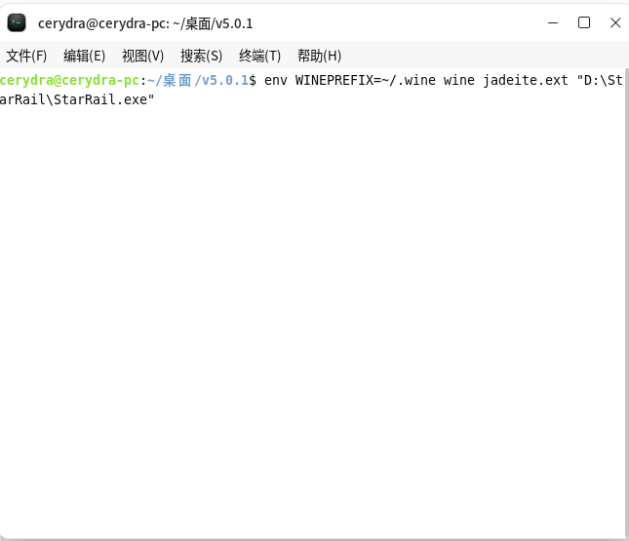Screen dimensions: 629x541
Task: Open the 文件(F) menu
Action: tap(26, 56)
